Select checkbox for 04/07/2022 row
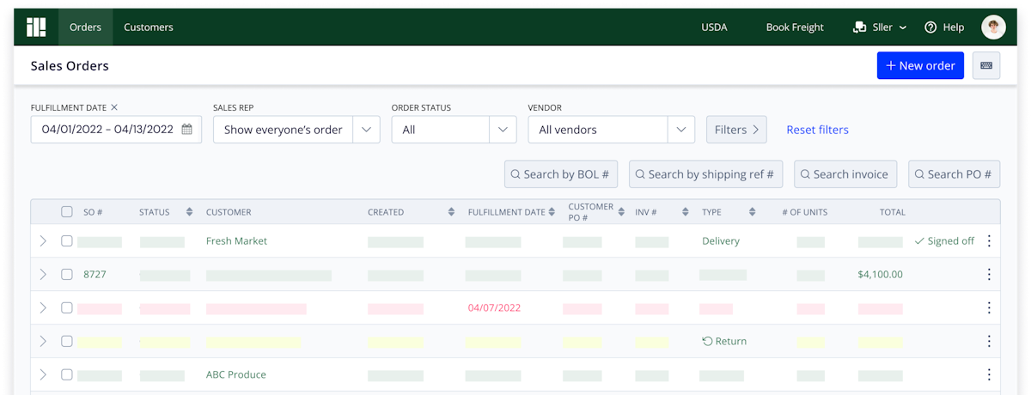This screenshot has width=1031, height=395. click(67, 308)
